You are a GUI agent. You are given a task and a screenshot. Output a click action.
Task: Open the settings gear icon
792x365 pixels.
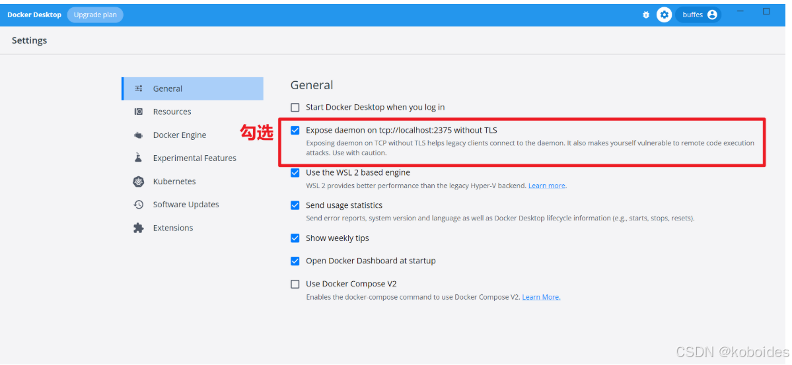[664, 15]
